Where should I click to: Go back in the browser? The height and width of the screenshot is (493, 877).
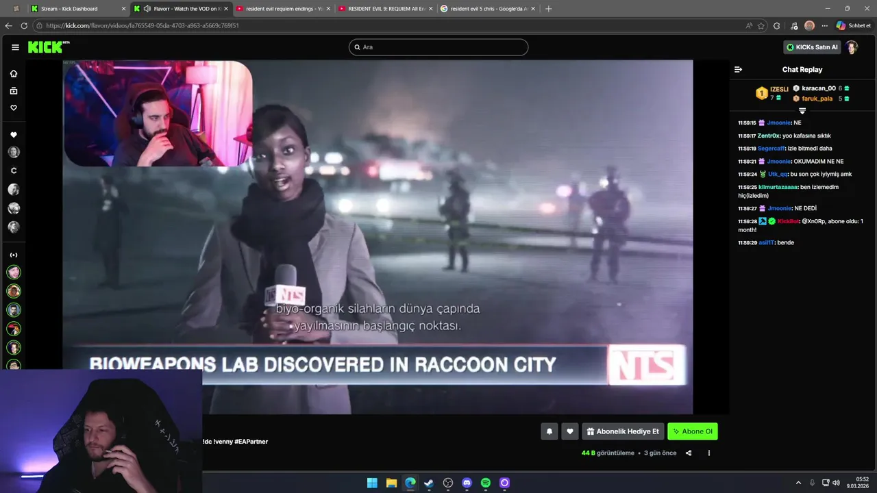[9, 25]
